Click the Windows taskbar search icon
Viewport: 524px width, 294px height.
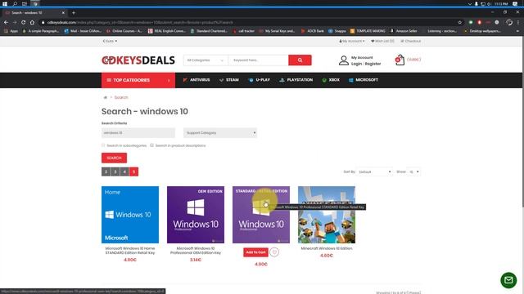point(15,3)
